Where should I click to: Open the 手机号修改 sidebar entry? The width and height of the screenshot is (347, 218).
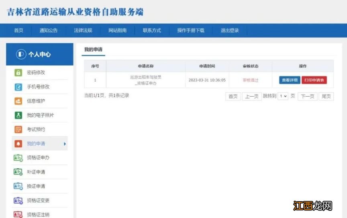point(40,87)
